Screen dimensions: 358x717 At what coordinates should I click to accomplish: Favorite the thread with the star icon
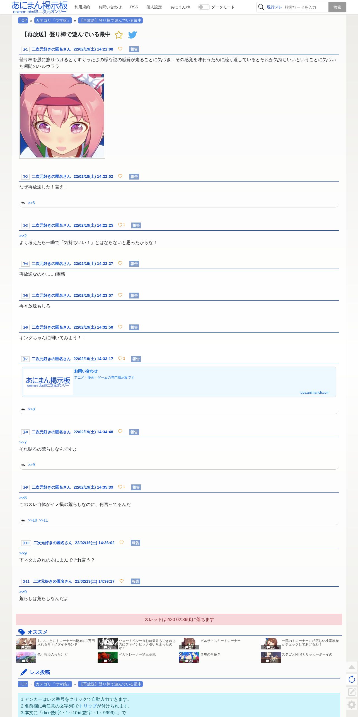pos(119,35)
